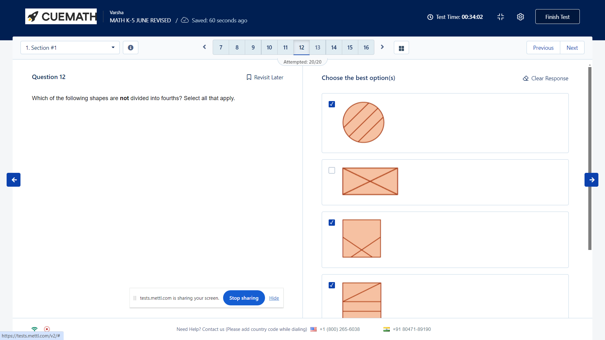Click the Hide link in sharing bar
This screenshot has height=340, width=605.
(274, 298)
